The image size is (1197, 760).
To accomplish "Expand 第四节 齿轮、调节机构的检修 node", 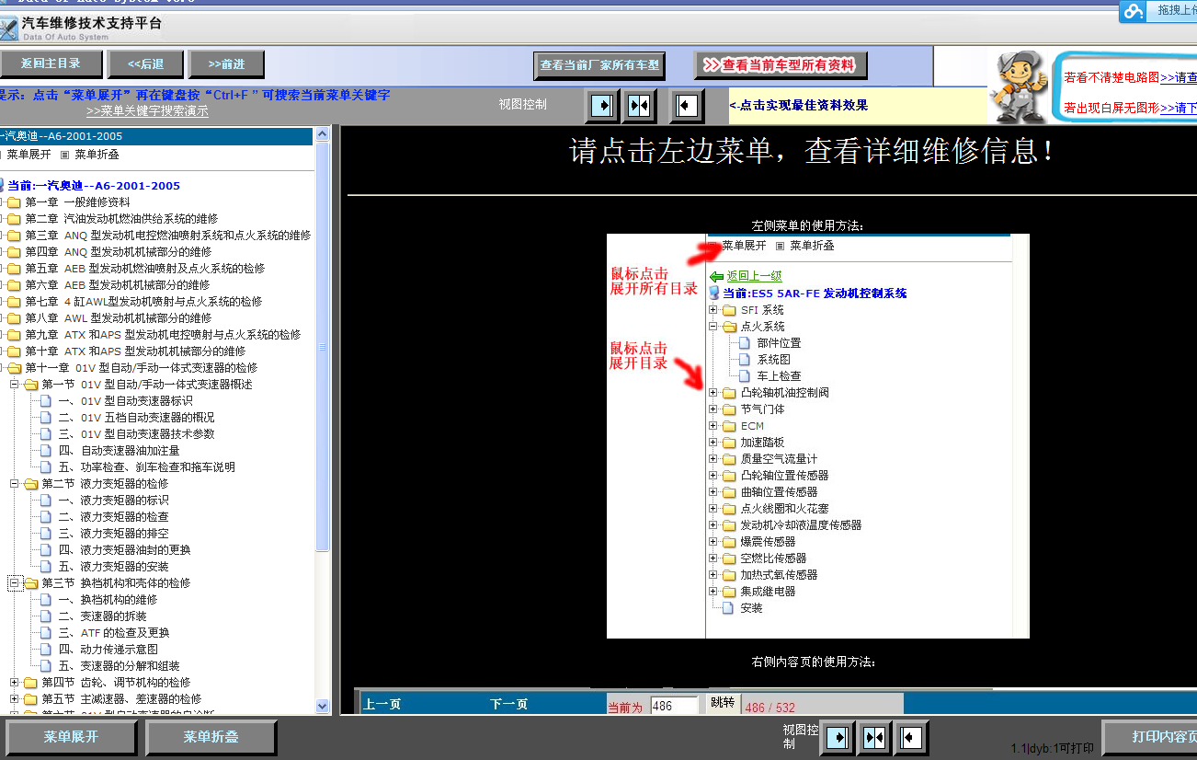I will coord(15,683).
